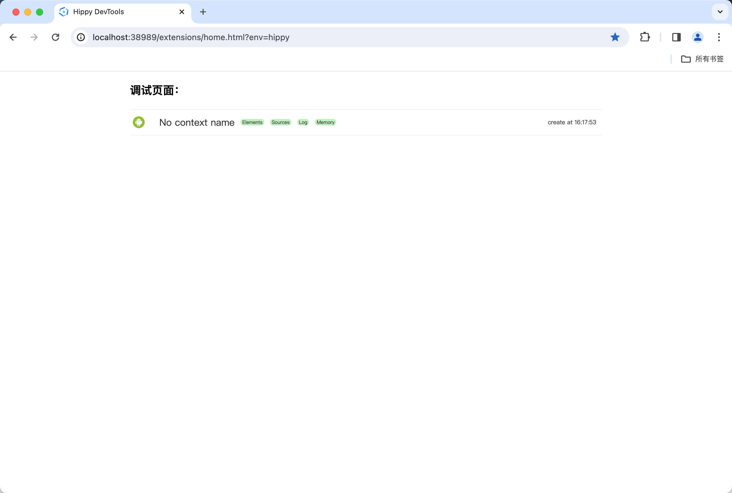Image resolution: width=732 pixels, height=493 pixels.
Task: Open the Sources tag
Action: coord(281,122)
